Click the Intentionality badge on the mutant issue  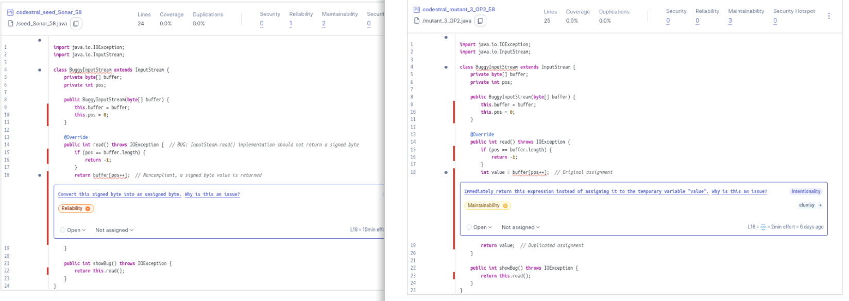[806, 191]
